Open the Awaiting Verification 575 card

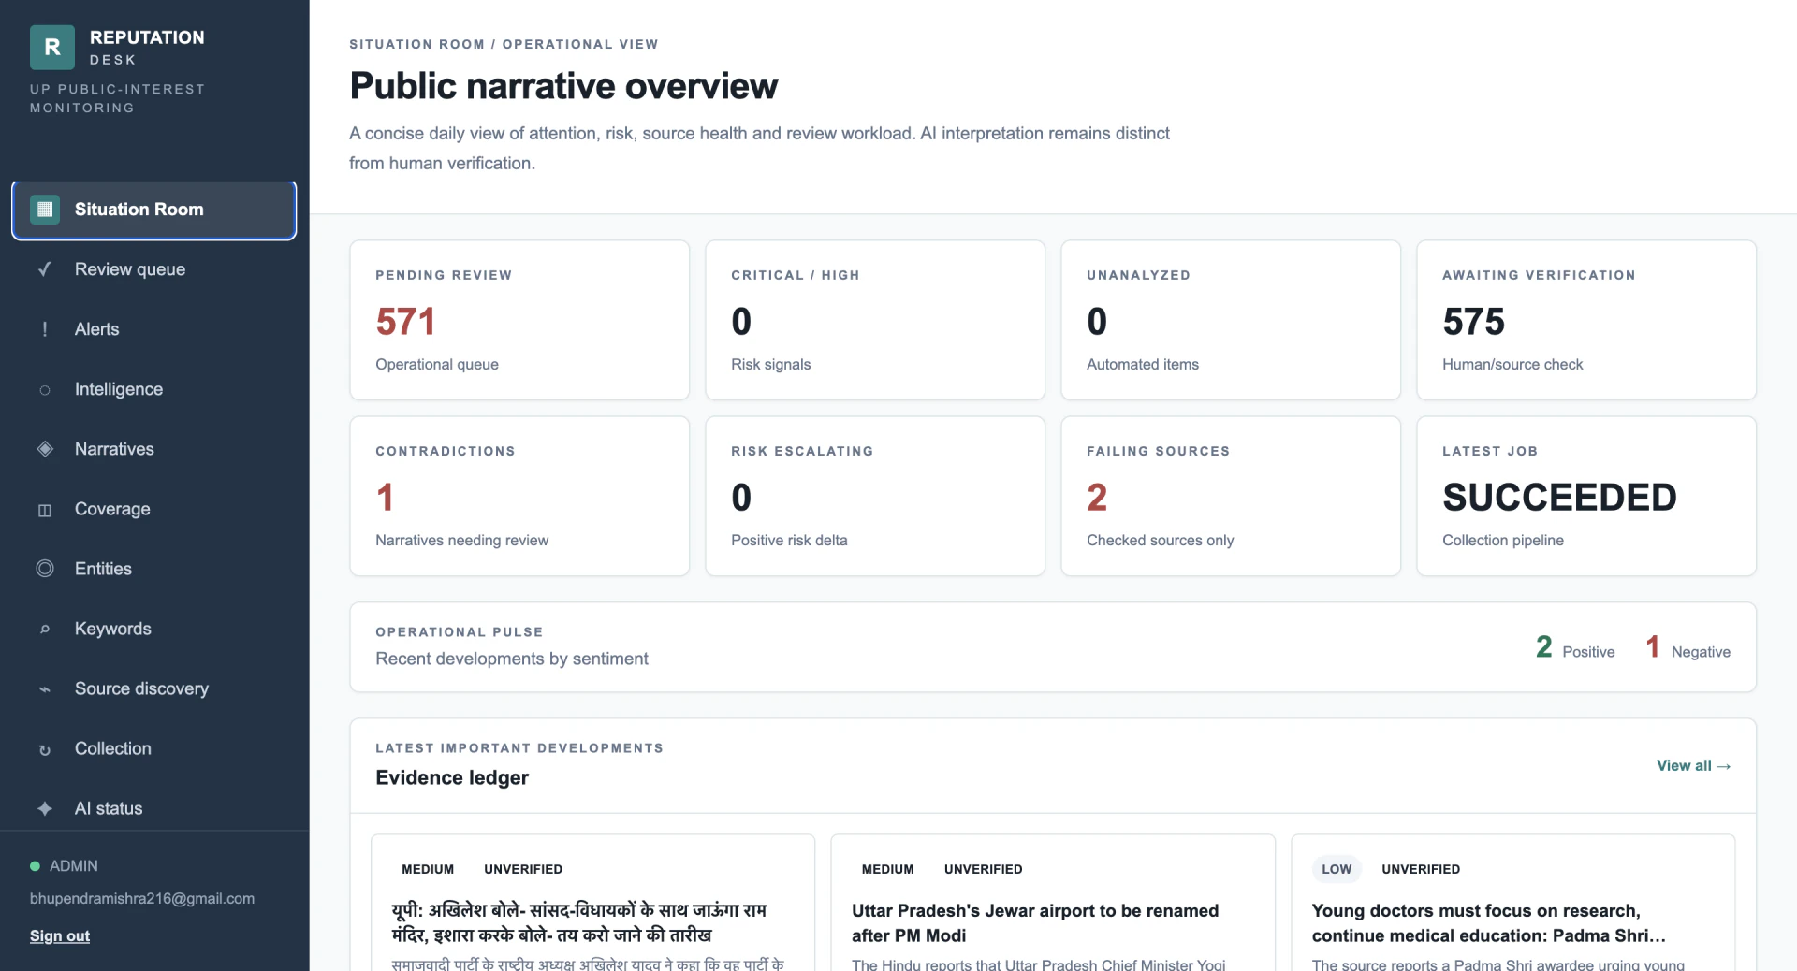1586,320
